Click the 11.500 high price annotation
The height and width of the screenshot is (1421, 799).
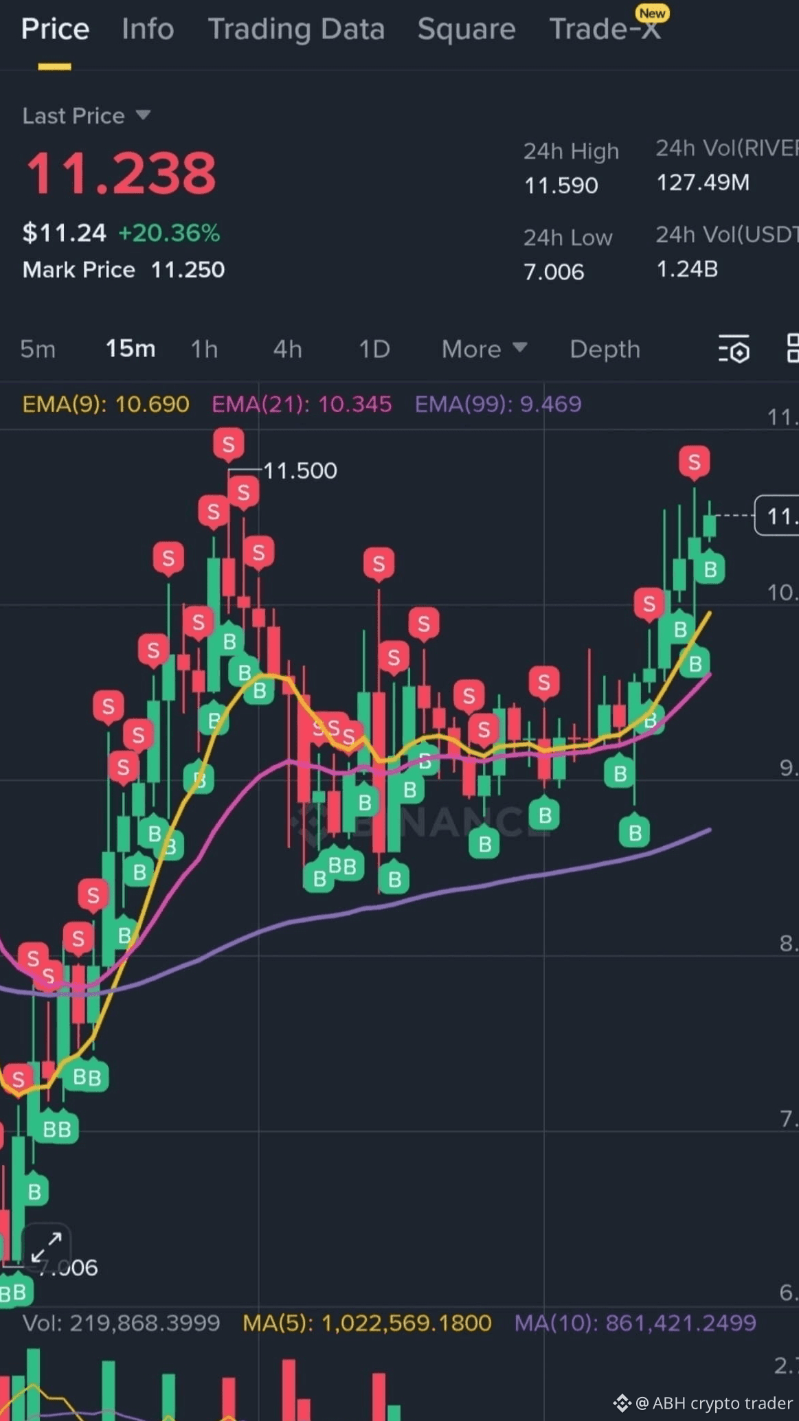(x=300, y=470)
